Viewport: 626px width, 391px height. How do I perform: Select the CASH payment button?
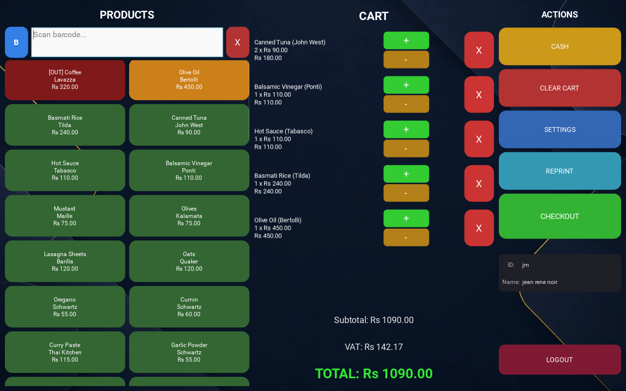pos(559,46)
